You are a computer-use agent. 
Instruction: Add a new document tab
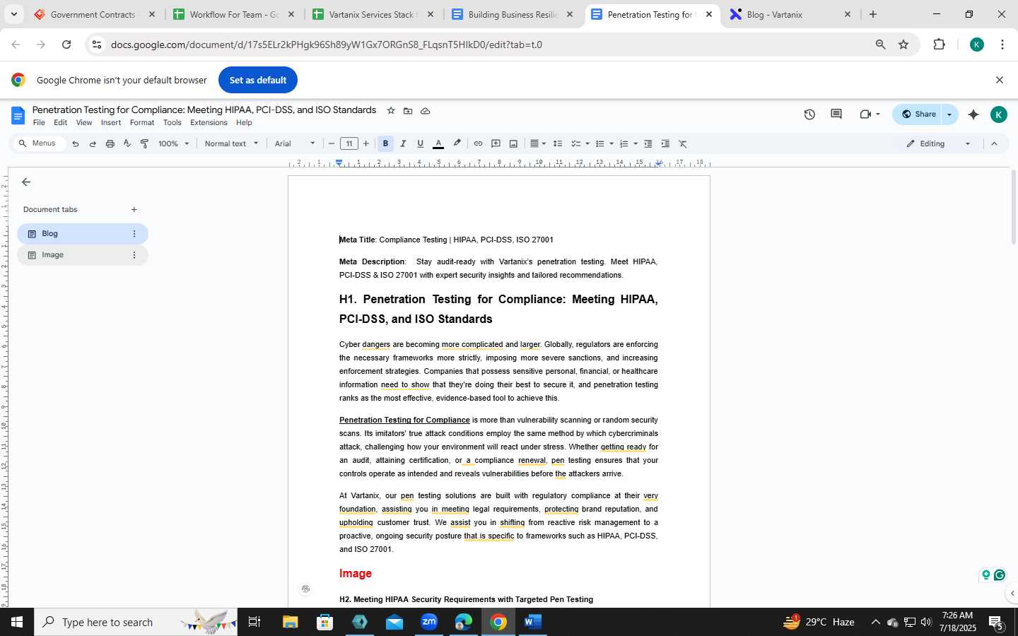pos(134,210)
